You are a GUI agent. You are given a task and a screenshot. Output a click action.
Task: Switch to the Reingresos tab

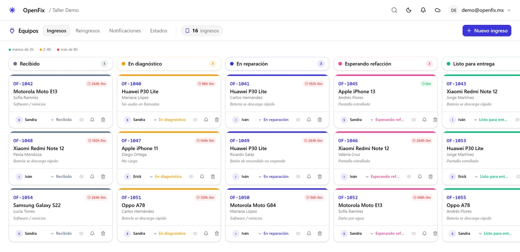click(x=88, y=31)
